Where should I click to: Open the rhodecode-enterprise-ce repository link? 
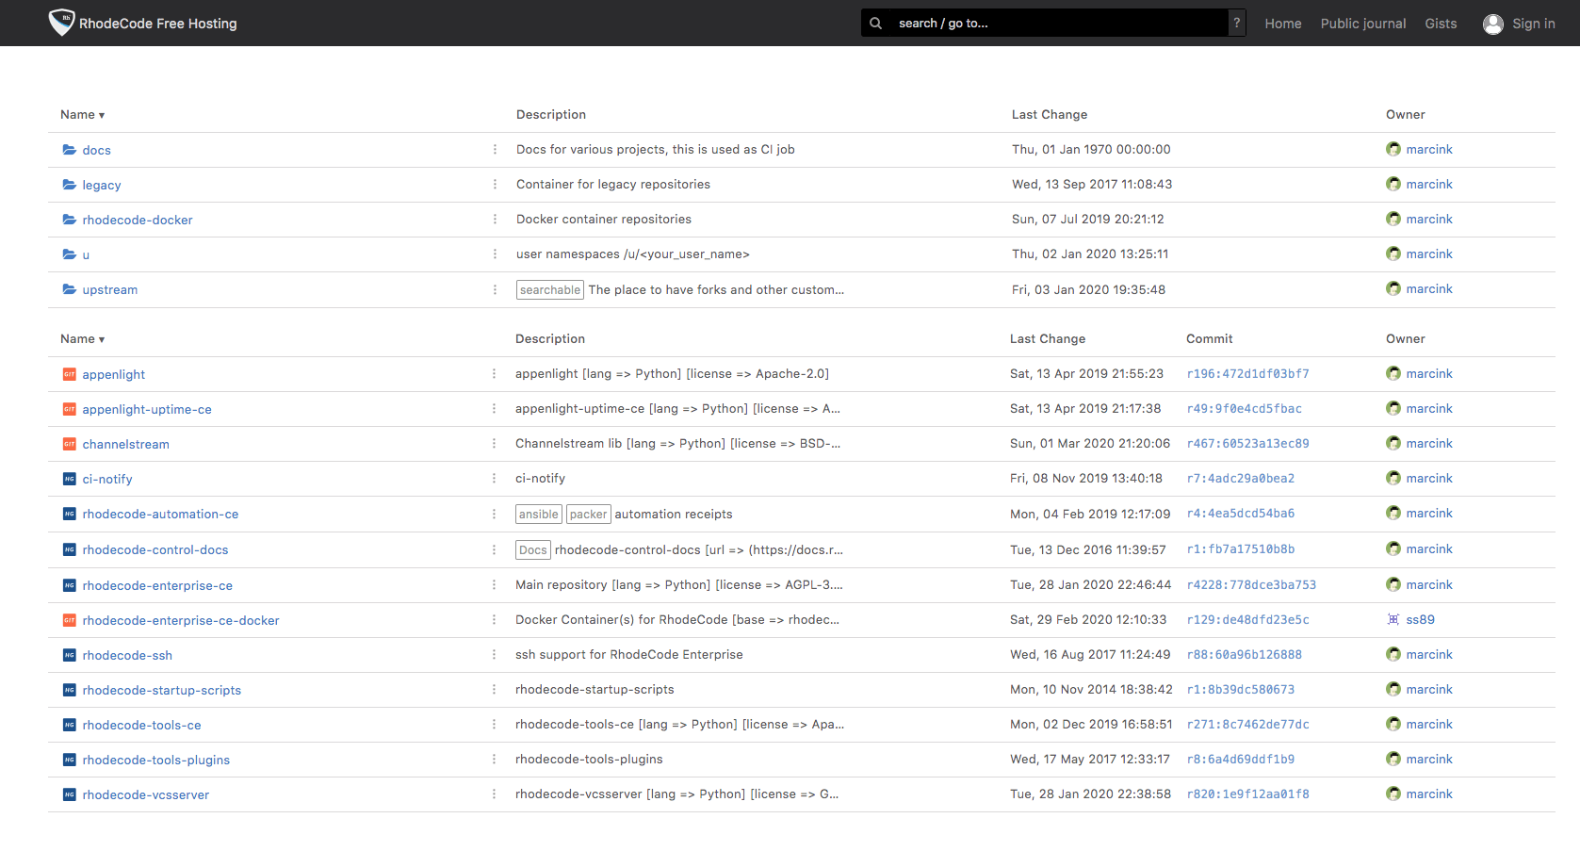[x=157, y=586]
